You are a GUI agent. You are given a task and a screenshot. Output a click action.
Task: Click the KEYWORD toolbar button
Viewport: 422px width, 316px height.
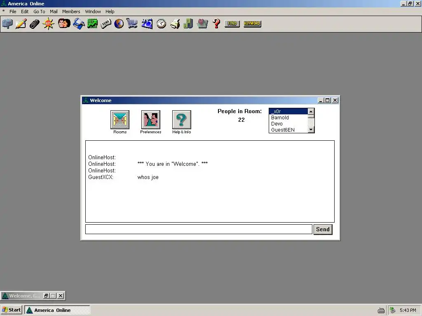[x=252, y=23]
